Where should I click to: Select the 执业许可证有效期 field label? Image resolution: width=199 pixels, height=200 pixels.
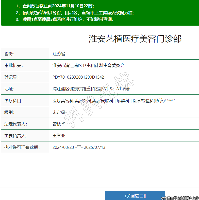tap(22, 147)
